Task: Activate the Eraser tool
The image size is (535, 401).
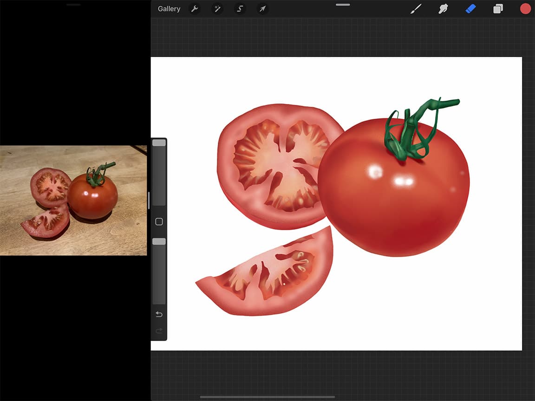Action: (470, 8)
